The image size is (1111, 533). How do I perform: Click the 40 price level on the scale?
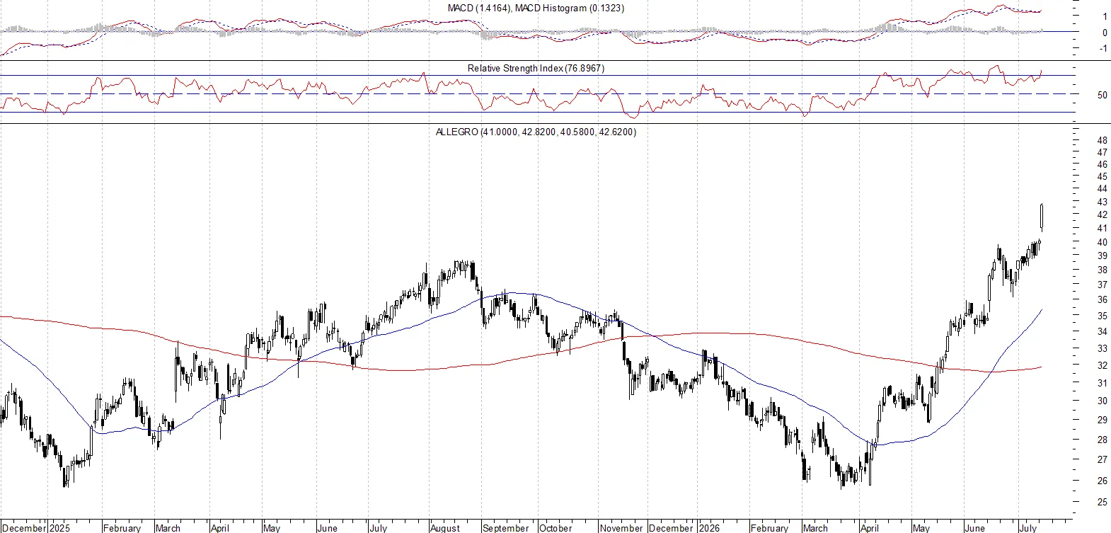pos(1102,242)
